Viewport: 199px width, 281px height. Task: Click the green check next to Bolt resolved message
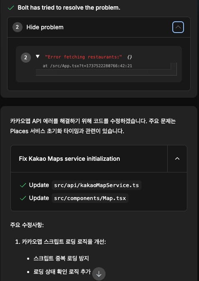pos(11,8)
